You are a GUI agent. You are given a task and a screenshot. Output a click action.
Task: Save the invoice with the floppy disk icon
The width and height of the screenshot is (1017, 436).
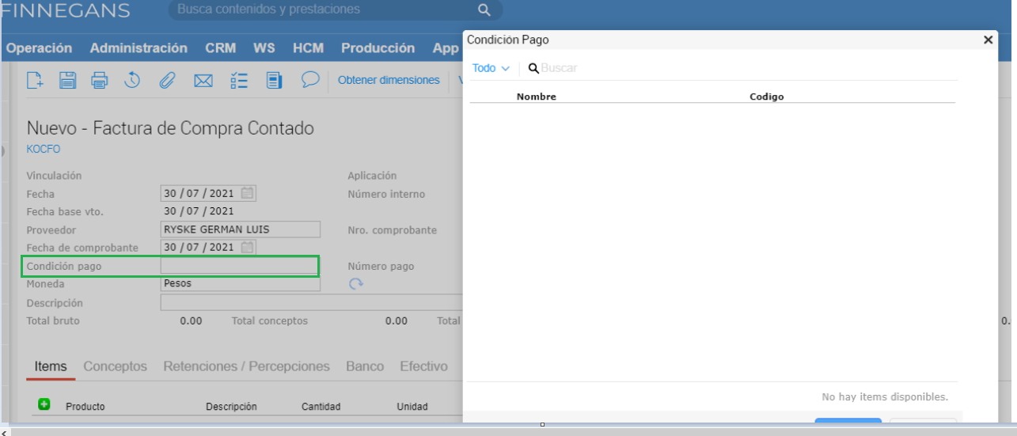[x=67, y=80]
